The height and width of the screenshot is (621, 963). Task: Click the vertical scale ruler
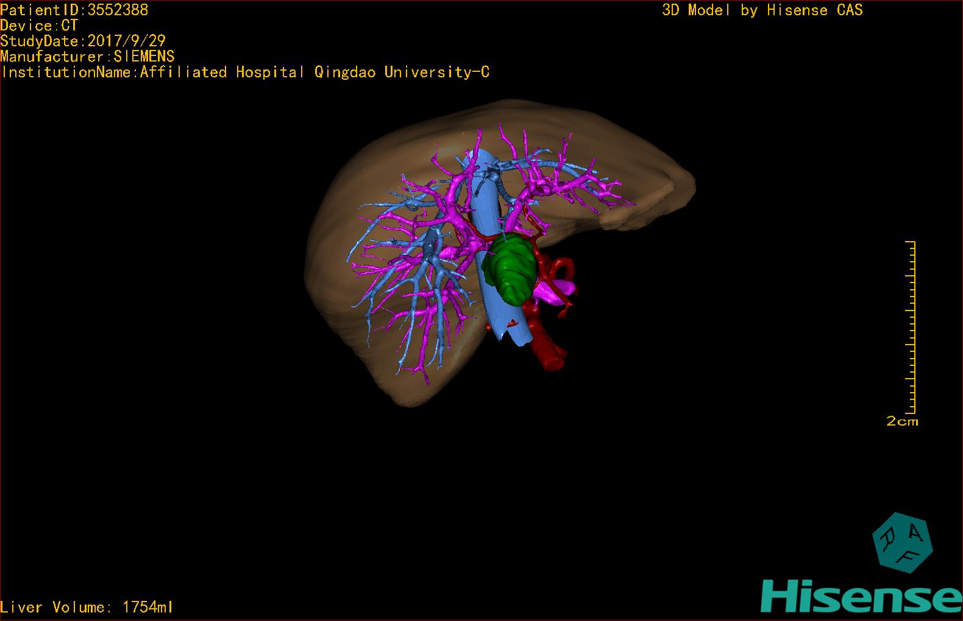point(911,328)
